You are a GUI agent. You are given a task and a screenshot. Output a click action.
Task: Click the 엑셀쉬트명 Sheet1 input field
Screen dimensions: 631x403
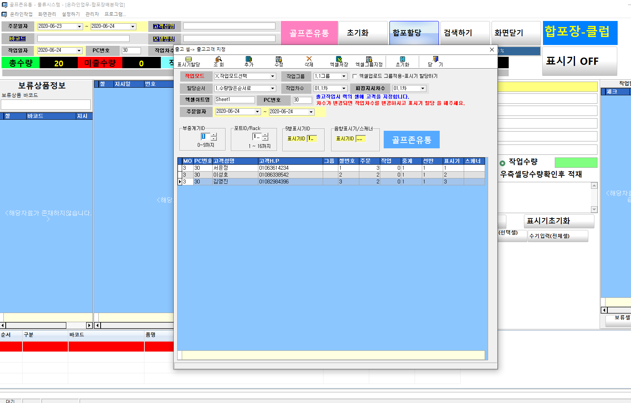pyautogui.click(x=234, y=100)
